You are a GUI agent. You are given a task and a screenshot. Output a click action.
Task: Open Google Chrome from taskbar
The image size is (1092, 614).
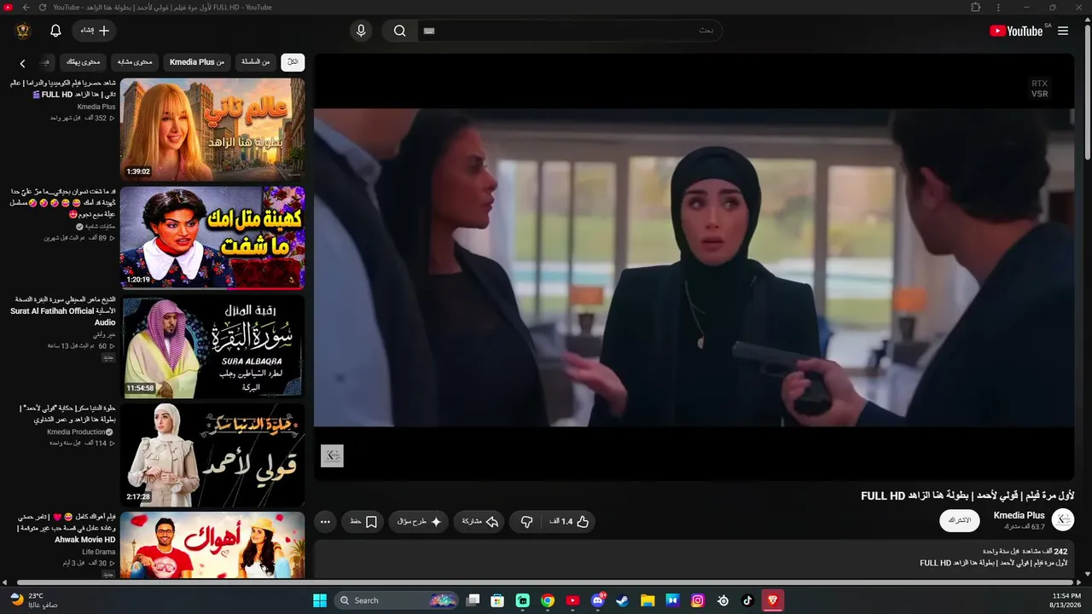click(548, 600)
